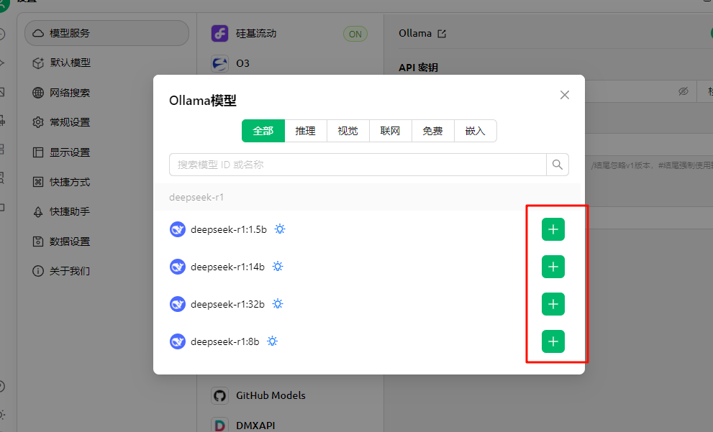
Task: Click reasoning bulb icon next to deepseek-r1:8b
Action: 273,341
